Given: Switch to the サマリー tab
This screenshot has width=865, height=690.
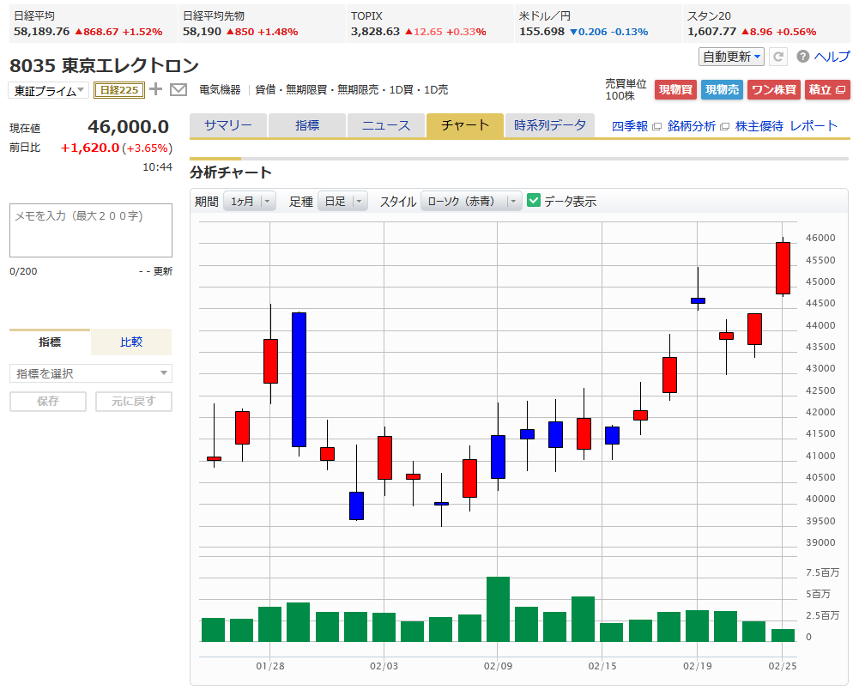Looking at the screenshot, I should (x=228, y=125).
